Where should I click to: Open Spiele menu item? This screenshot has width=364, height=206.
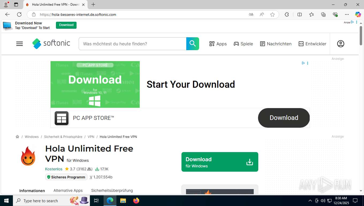coord(243,44)
